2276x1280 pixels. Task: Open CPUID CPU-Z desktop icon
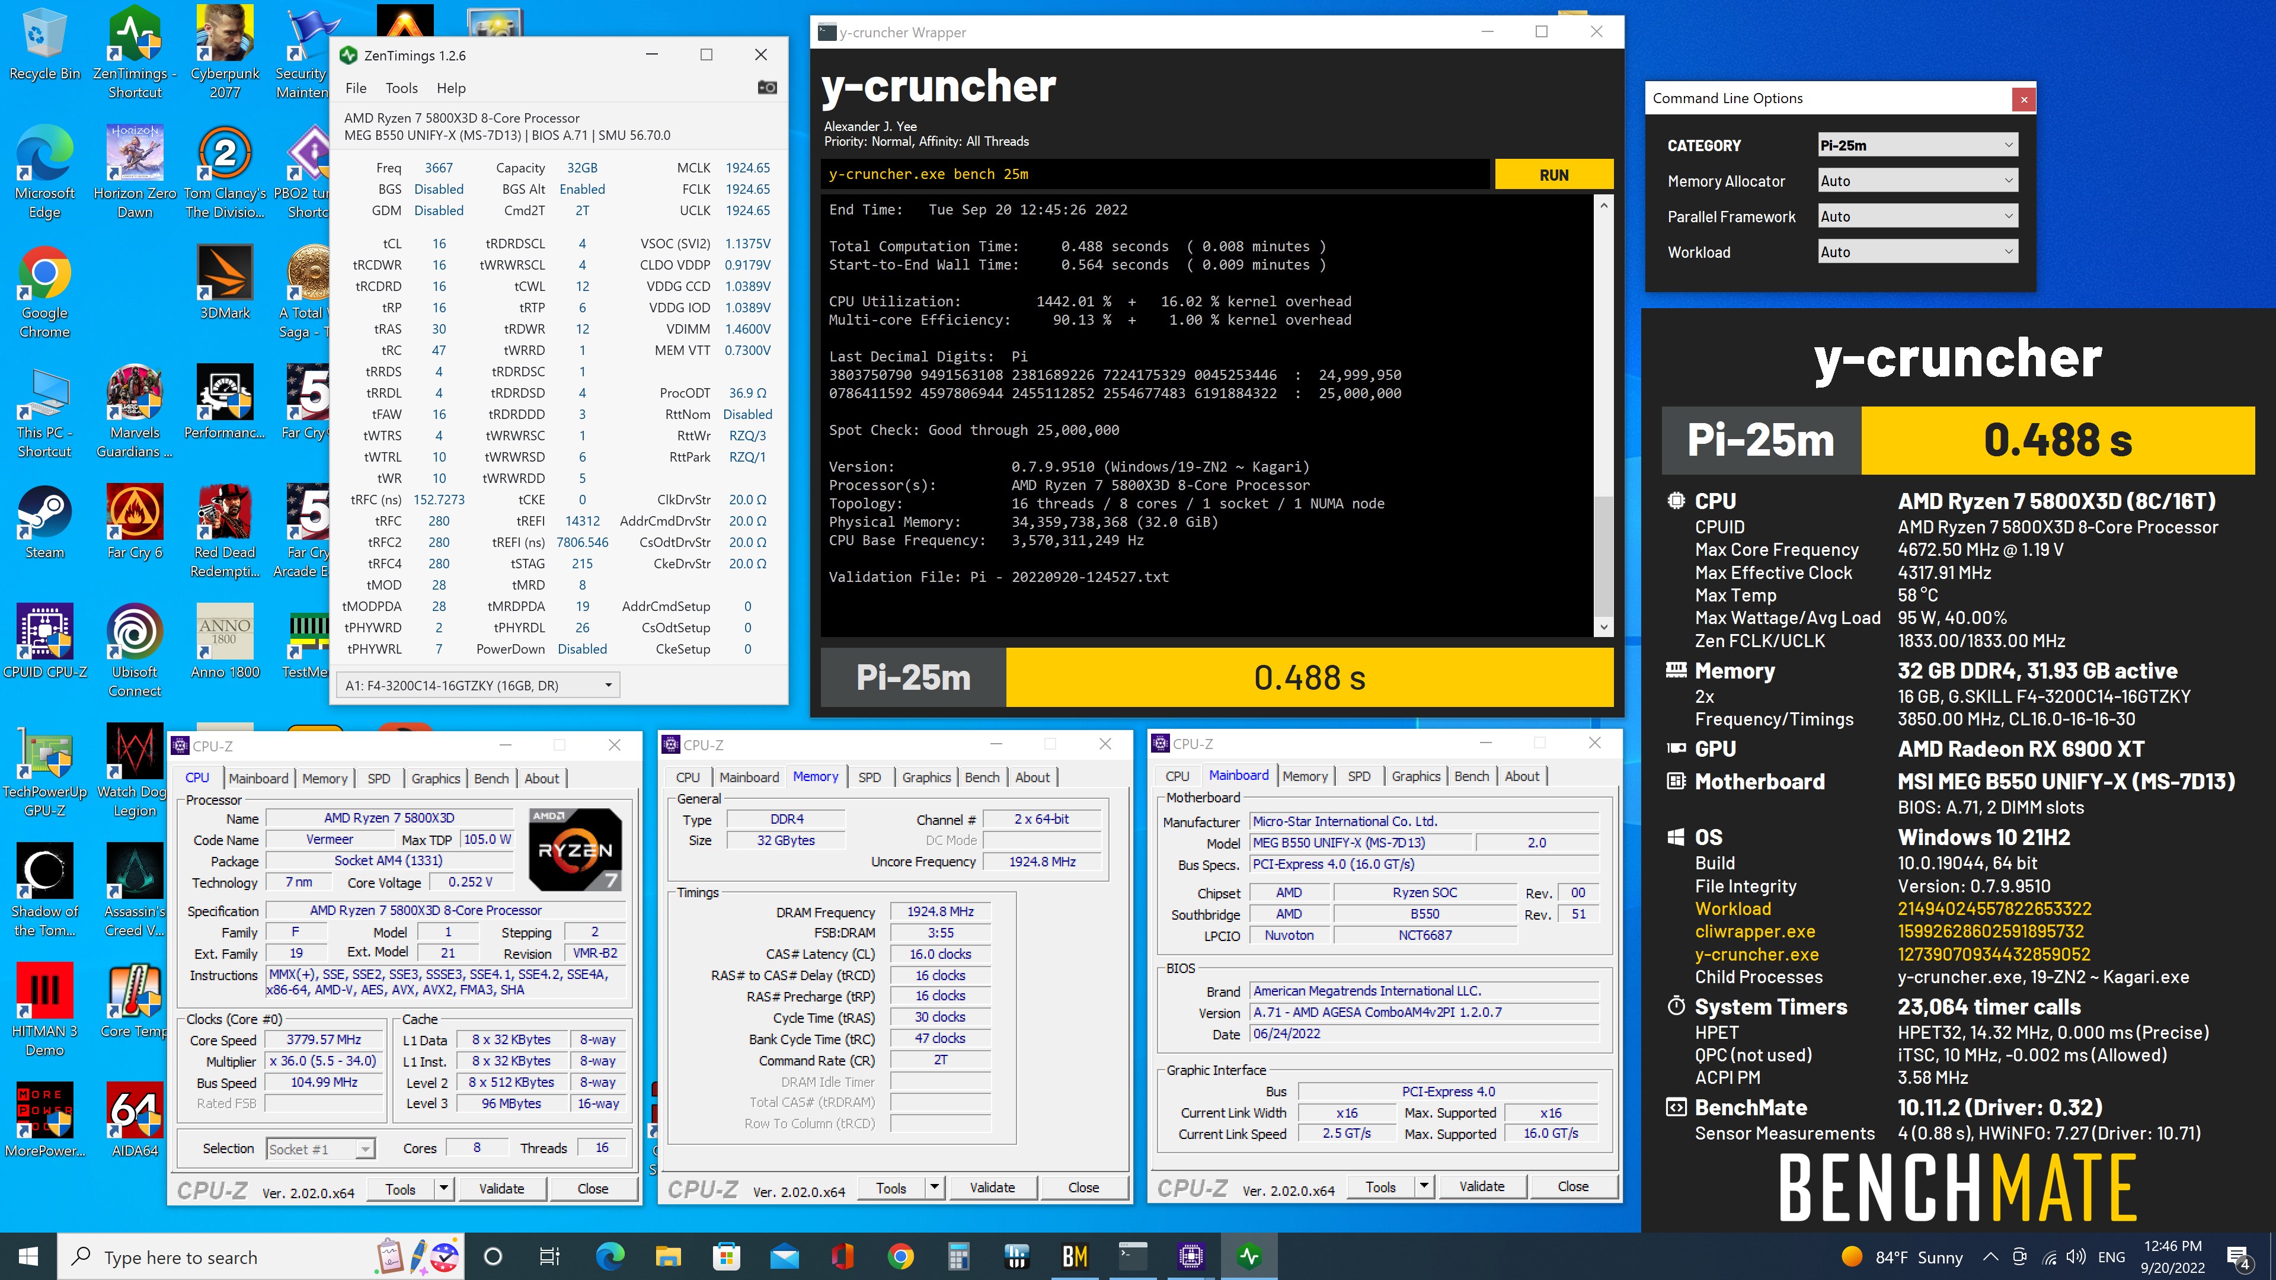coord(44,641)
